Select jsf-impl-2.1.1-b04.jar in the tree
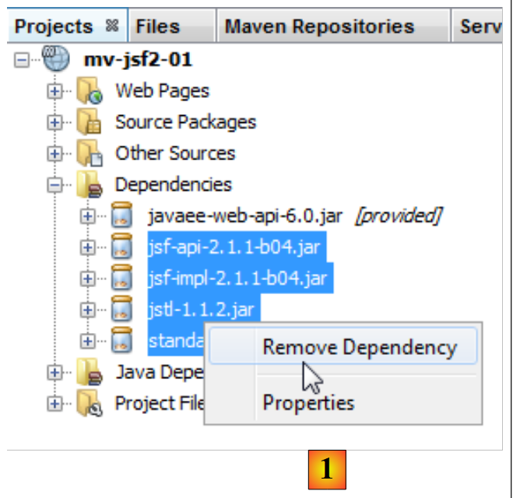This screenshot has width=513, height=498. coord(238,278)
